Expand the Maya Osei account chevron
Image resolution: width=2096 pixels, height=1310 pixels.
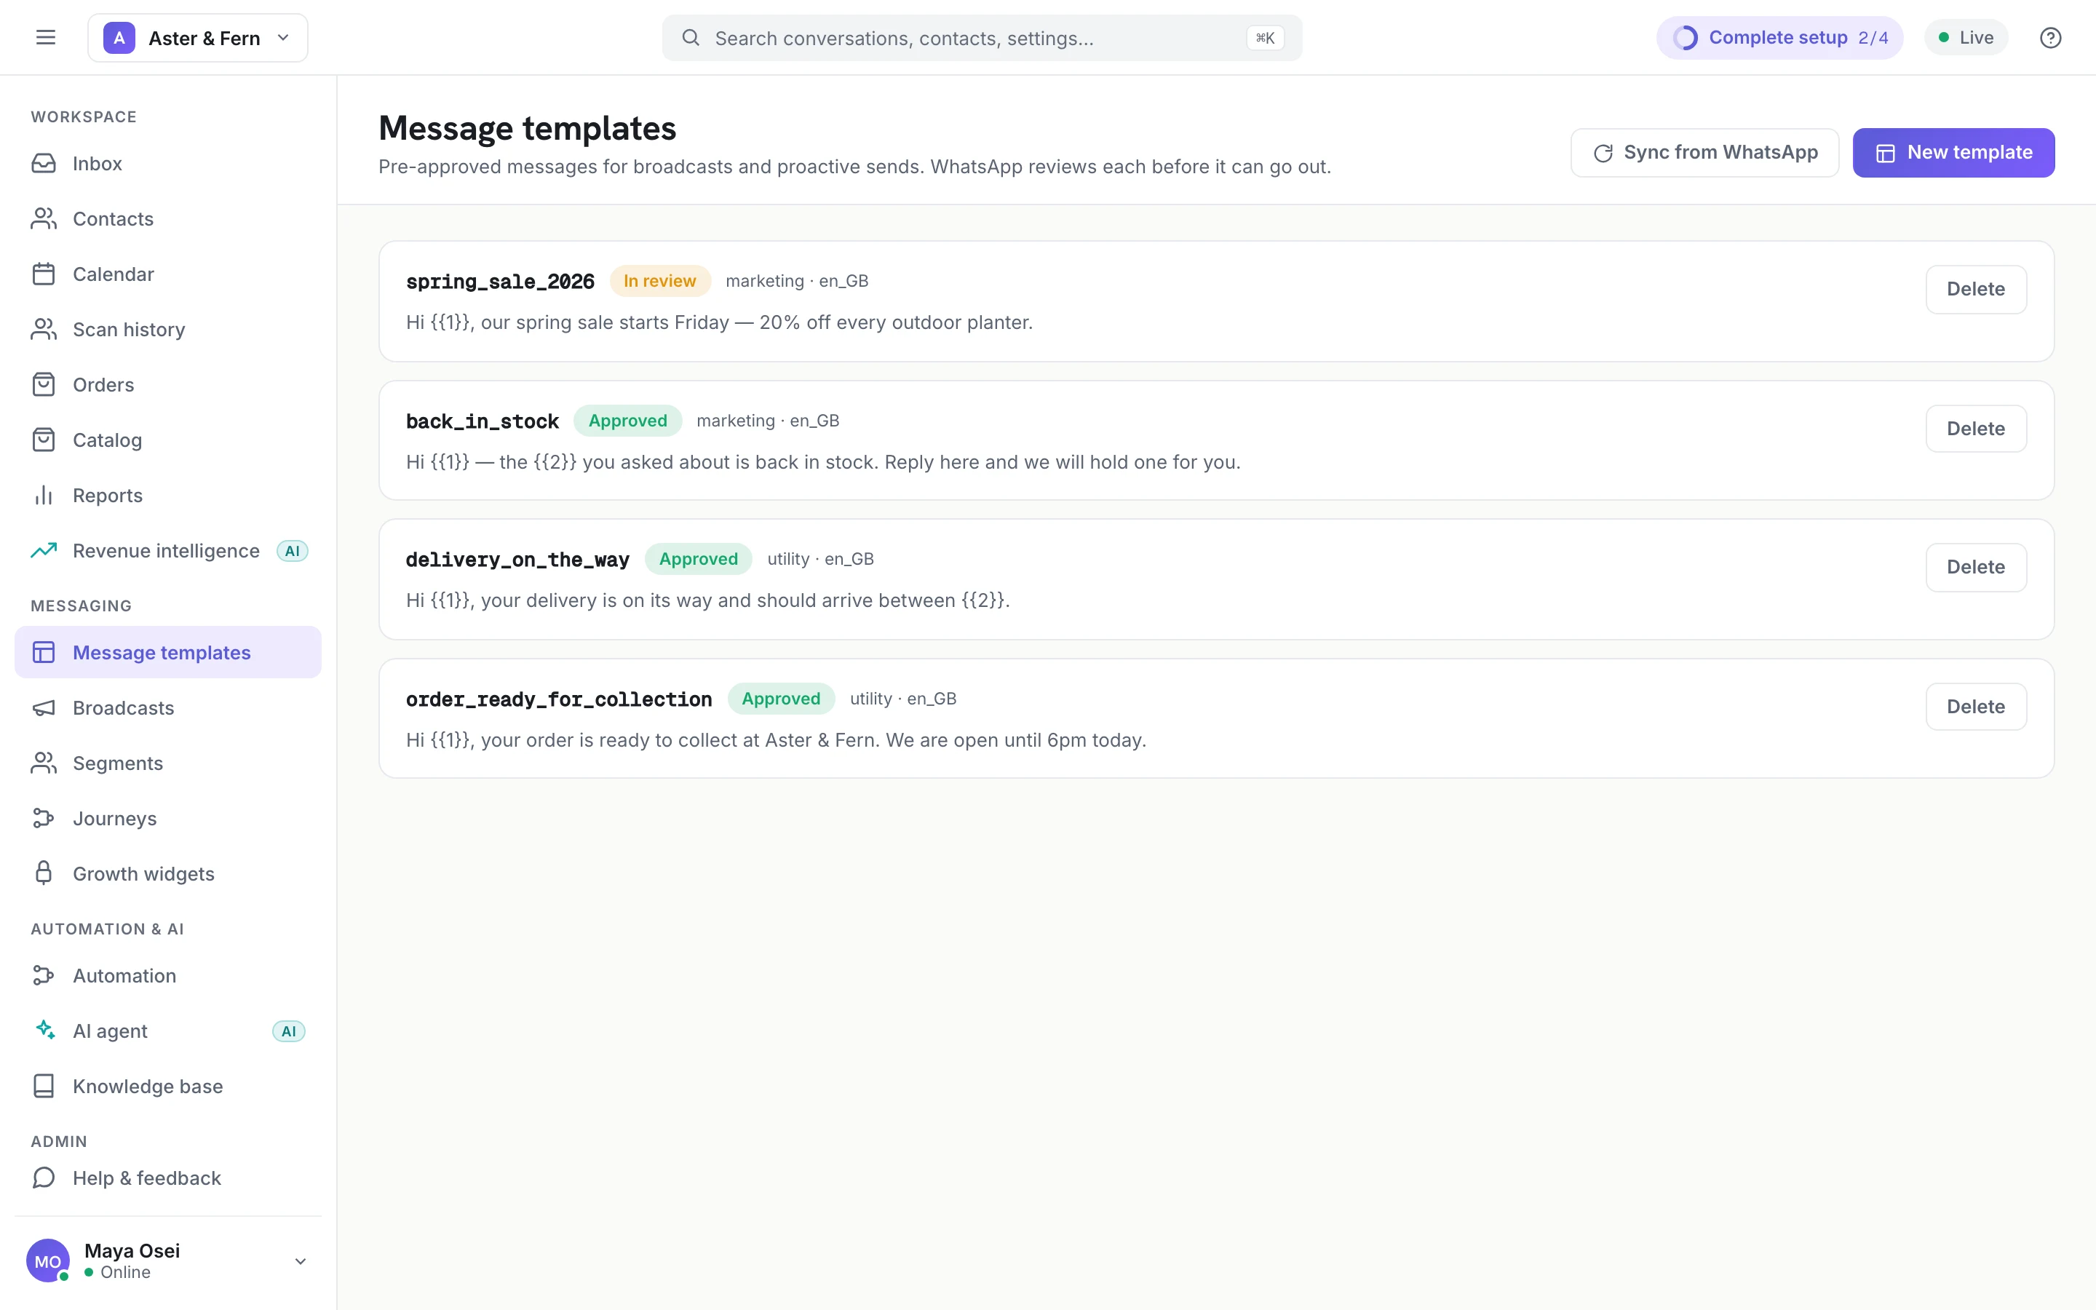[301, 1261]
